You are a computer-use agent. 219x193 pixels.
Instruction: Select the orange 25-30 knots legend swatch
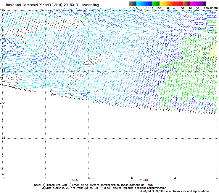pyautogui.click(x=171, y=4)
